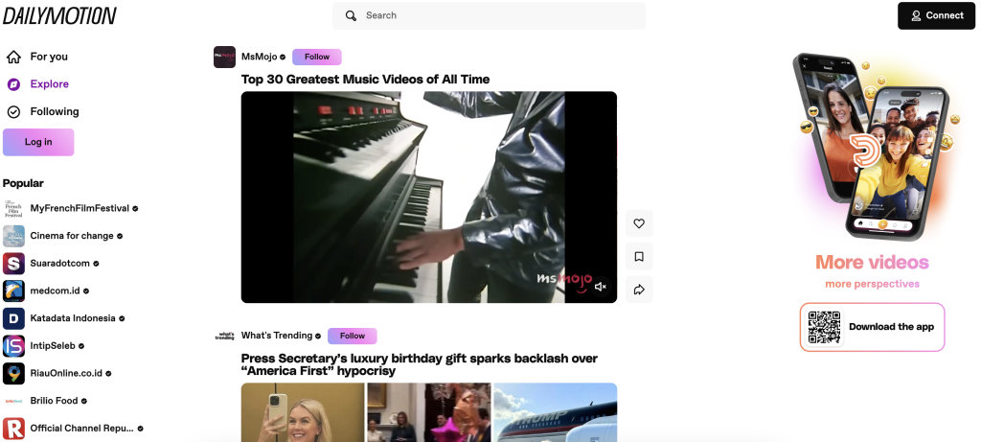Open medcom.id channel name link

click(55, 291)
